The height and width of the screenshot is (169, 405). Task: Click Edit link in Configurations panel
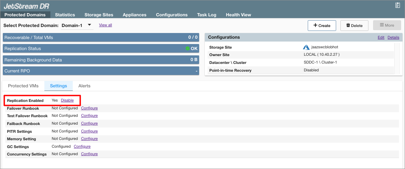(x=381, y=37)
